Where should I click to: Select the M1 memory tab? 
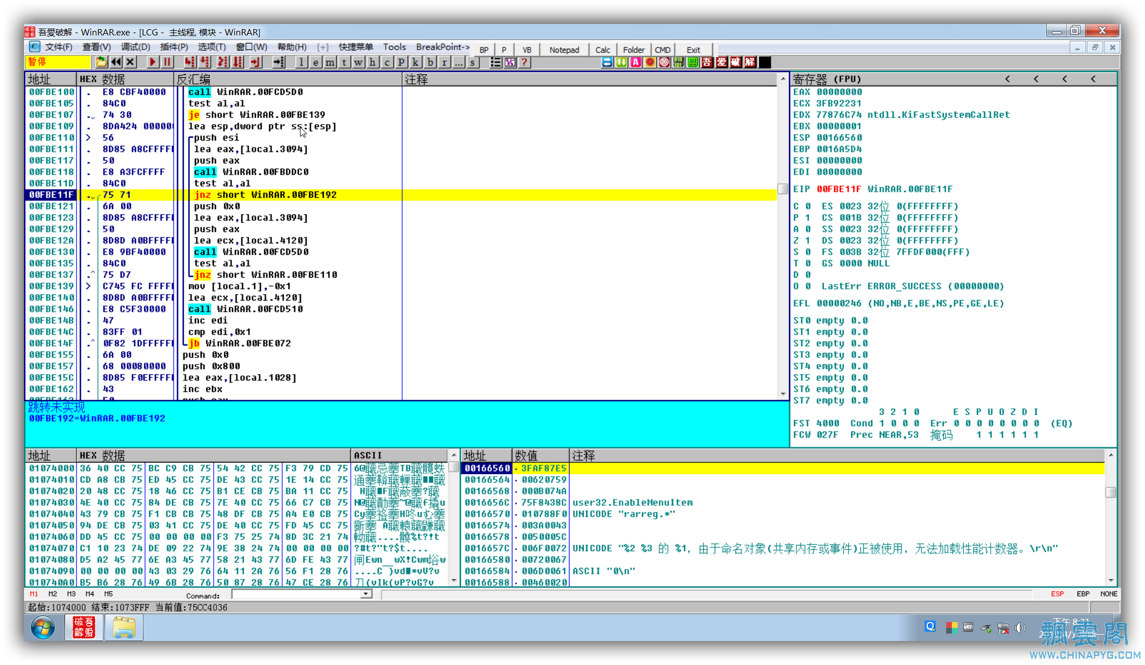point(34,594)
